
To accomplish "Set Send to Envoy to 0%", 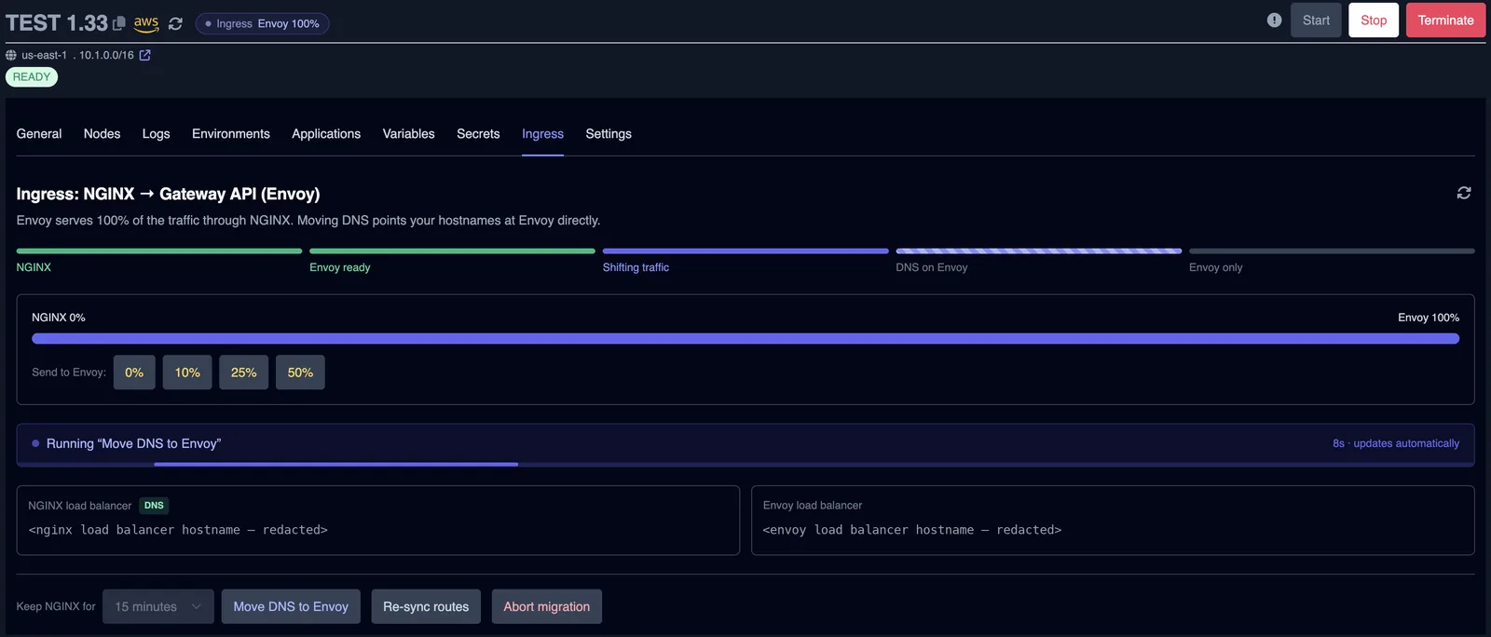I will pos(134,373).
